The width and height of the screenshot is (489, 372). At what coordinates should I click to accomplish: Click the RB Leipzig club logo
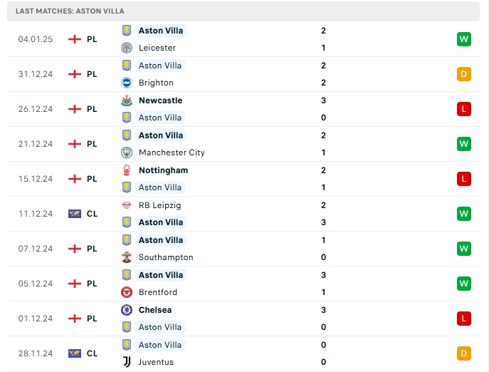[127, 205]
